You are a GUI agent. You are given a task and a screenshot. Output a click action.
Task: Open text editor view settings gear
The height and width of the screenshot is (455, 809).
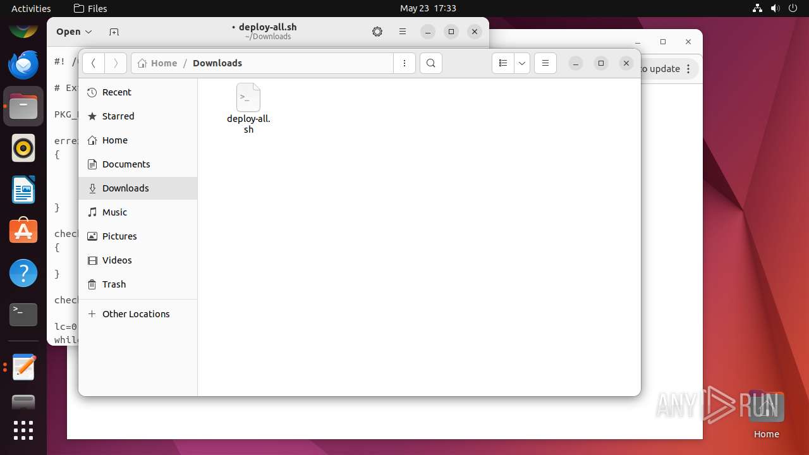(x=377, y=32)
